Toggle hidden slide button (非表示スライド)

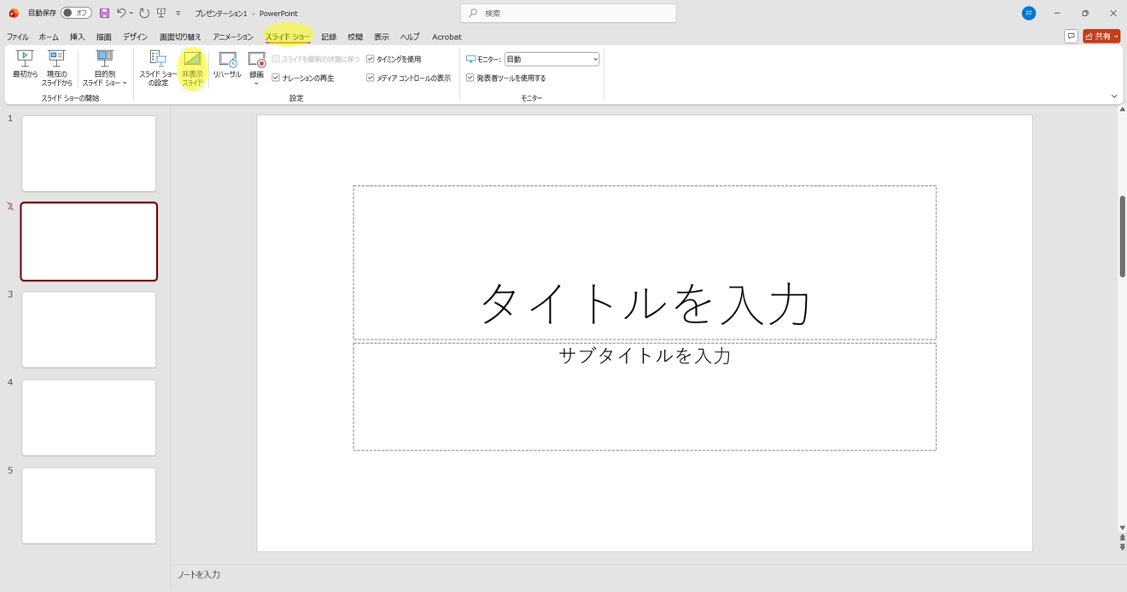pos(192,67)
